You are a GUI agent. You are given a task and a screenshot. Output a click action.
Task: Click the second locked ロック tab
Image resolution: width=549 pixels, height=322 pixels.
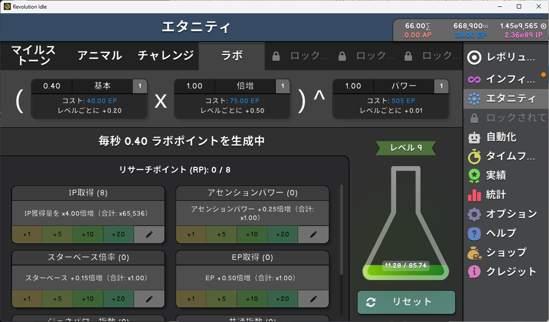click(364, 56)
